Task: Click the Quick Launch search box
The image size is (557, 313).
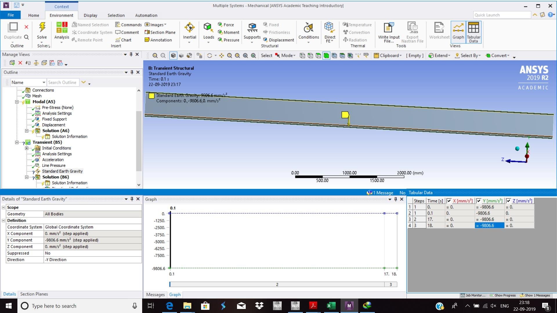Action: 502,15
